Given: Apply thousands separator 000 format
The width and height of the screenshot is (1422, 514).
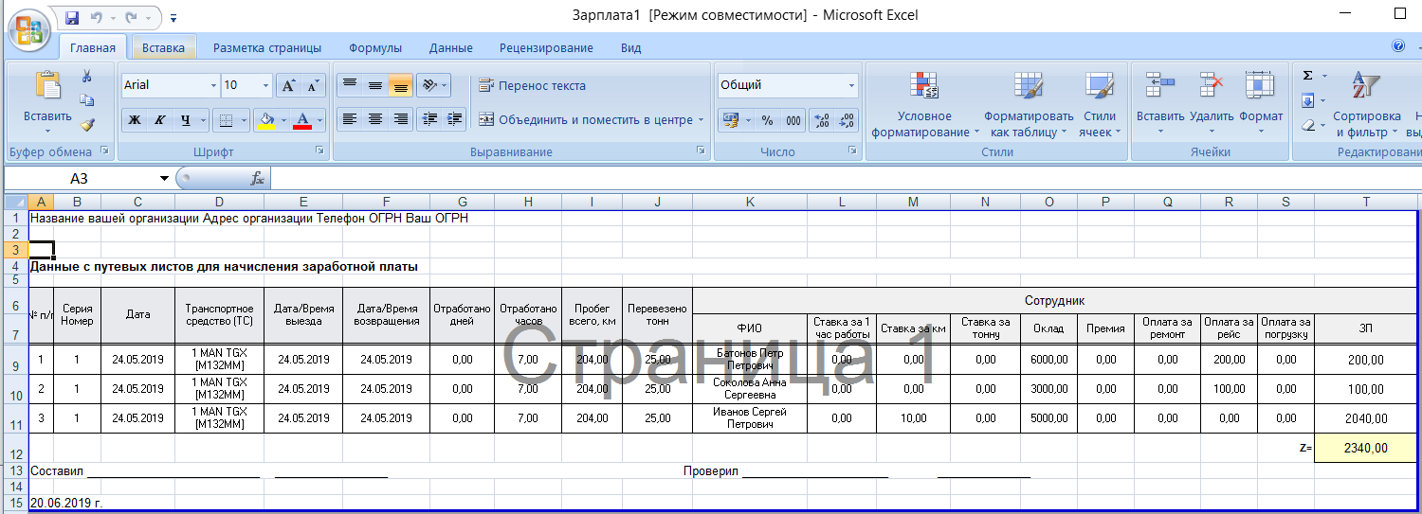Looking at the screenshot, I should pyautogui.click(x=793, y=120).
